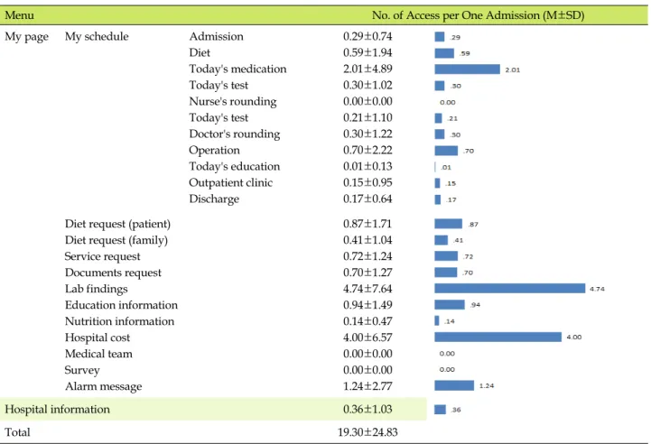The height and width of the screenshot is (444, 651).
Task: Click the value '0.87±1.71'
Action: click(x=367, y=224)
